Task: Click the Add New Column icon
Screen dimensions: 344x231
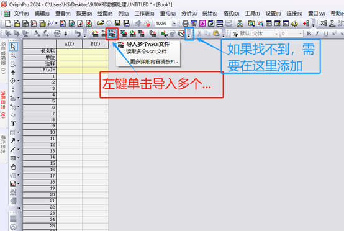Action: click(306, 23)
